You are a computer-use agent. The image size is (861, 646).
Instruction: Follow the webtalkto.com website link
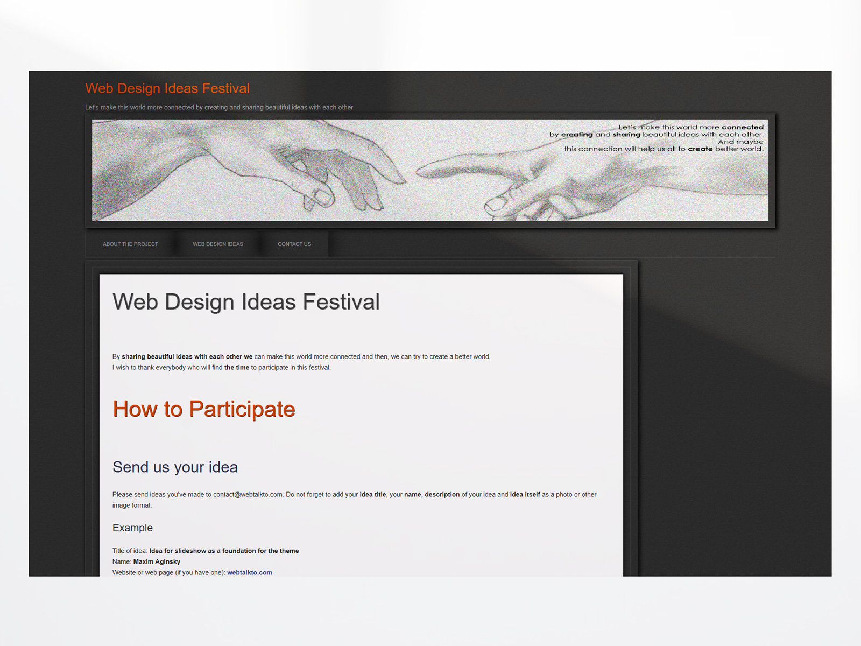249,572
